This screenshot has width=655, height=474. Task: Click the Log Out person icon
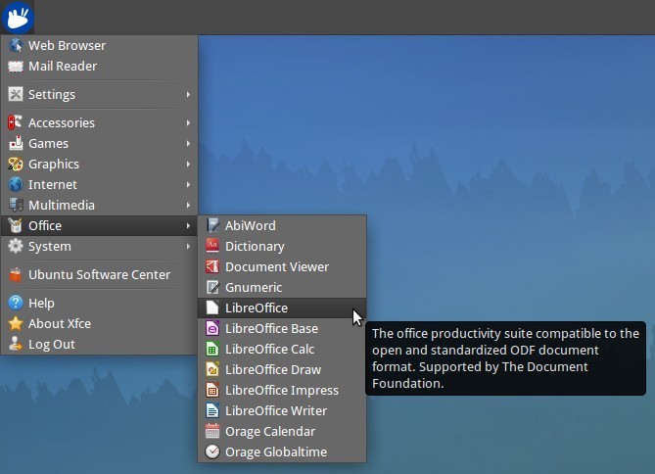click(16, 344)
